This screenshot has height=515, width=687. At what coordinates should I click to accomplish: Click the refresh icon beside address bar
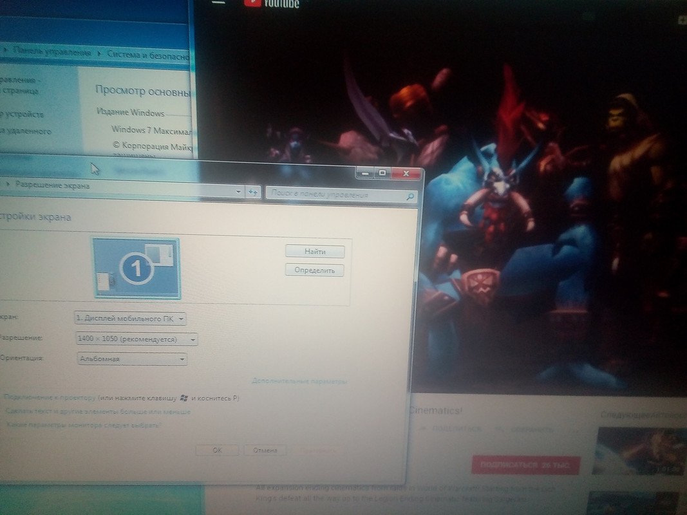pos(253,192)
